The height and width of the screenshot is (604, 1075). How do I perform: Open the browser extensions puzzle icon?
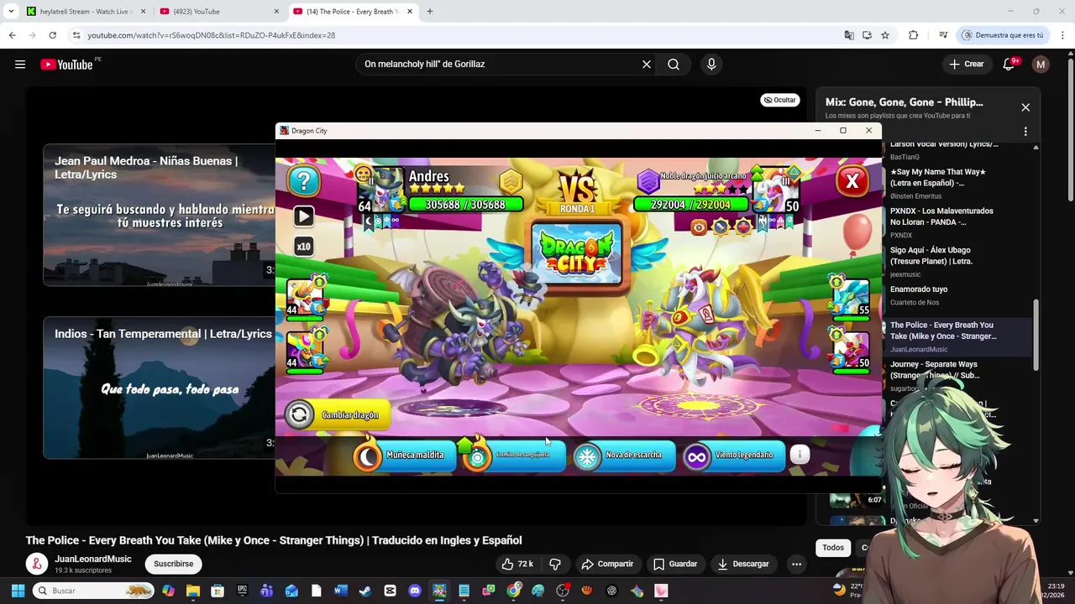[x=913, y=35]
